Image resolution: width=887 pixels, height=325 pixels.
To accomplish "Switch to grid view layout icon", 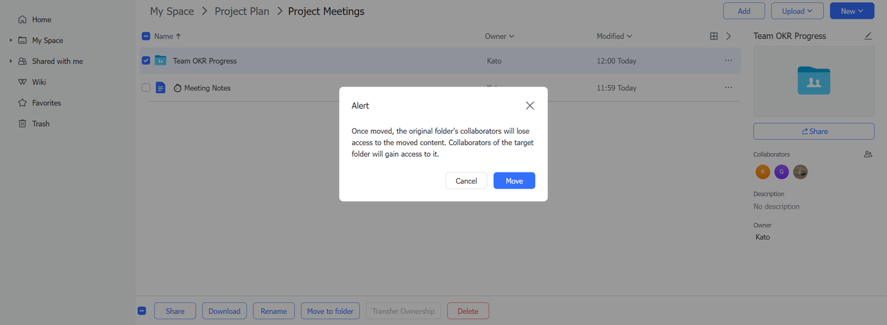I will click(x=714, y=36).
